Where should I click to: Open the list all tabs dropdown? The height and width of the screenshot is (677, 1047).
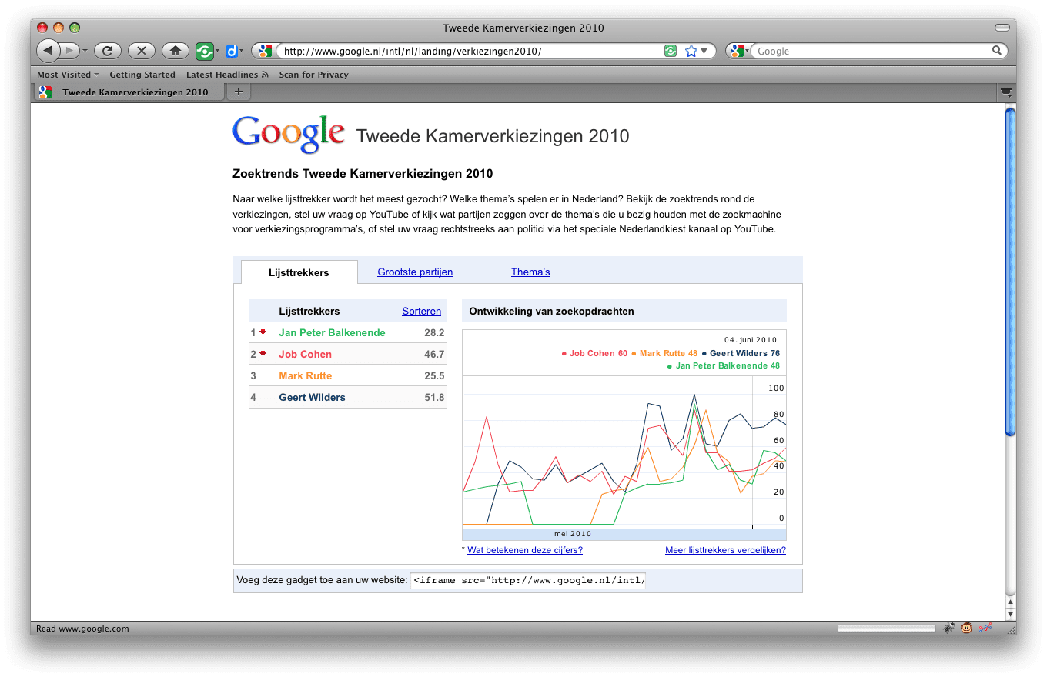click(1005, 92)
